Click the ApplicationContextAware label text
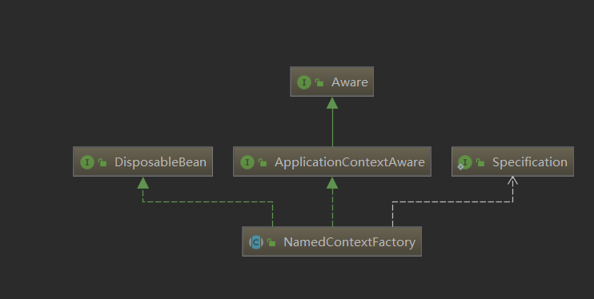This screenshot has width=594, height=299. pyautogui.click(x=350, y=162)
